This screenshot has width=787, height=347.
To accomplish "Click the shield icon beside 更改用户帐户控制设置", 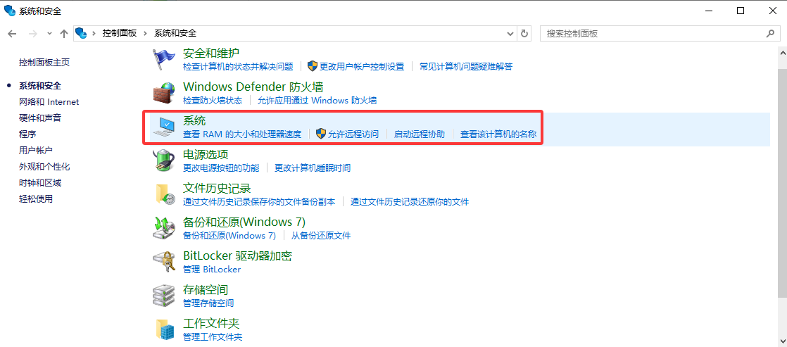I will [313, 66].
